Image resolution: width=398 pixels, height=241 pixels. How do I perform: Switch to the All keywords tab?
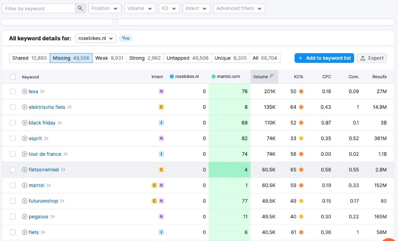tap(265, 58)
